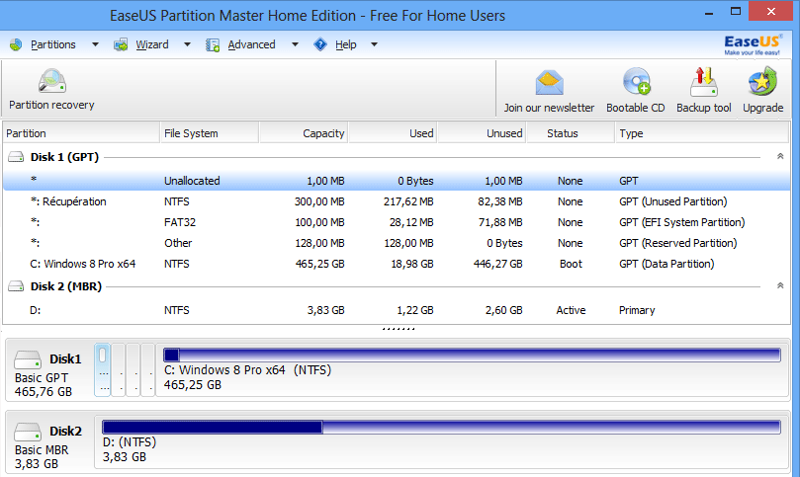Click the Join our newsletter label
800x477 pixels.
549,108
